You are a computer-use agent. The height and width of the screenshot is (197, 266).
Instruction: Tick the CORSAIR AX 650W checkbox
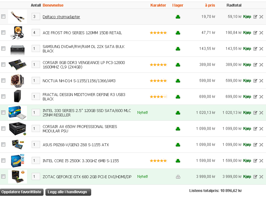click(x=3, y=128)
